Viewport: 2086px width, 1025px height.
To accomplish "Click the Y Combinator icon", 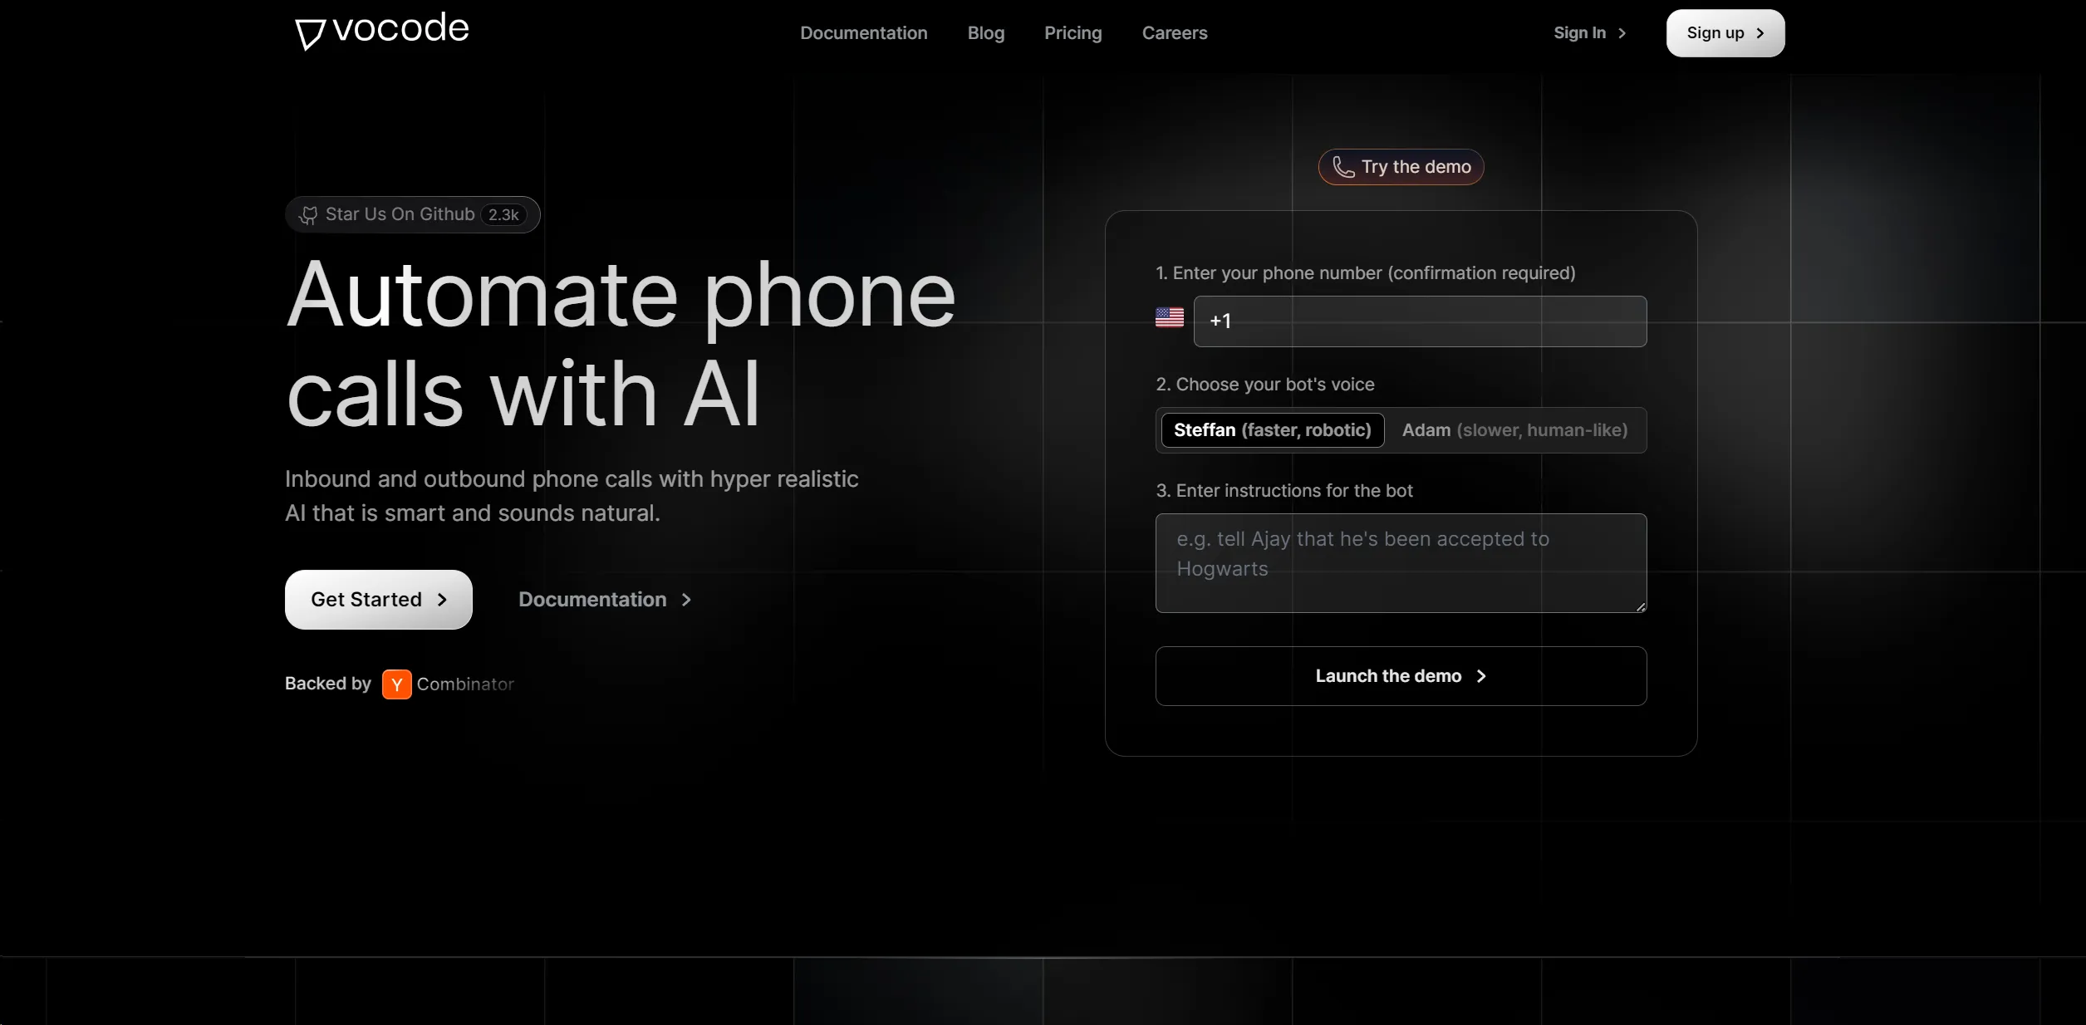I will (x=396, y=684).
